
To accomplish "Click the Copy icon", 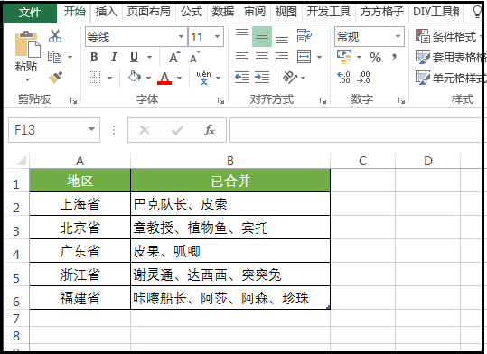I will coord(54,57).
